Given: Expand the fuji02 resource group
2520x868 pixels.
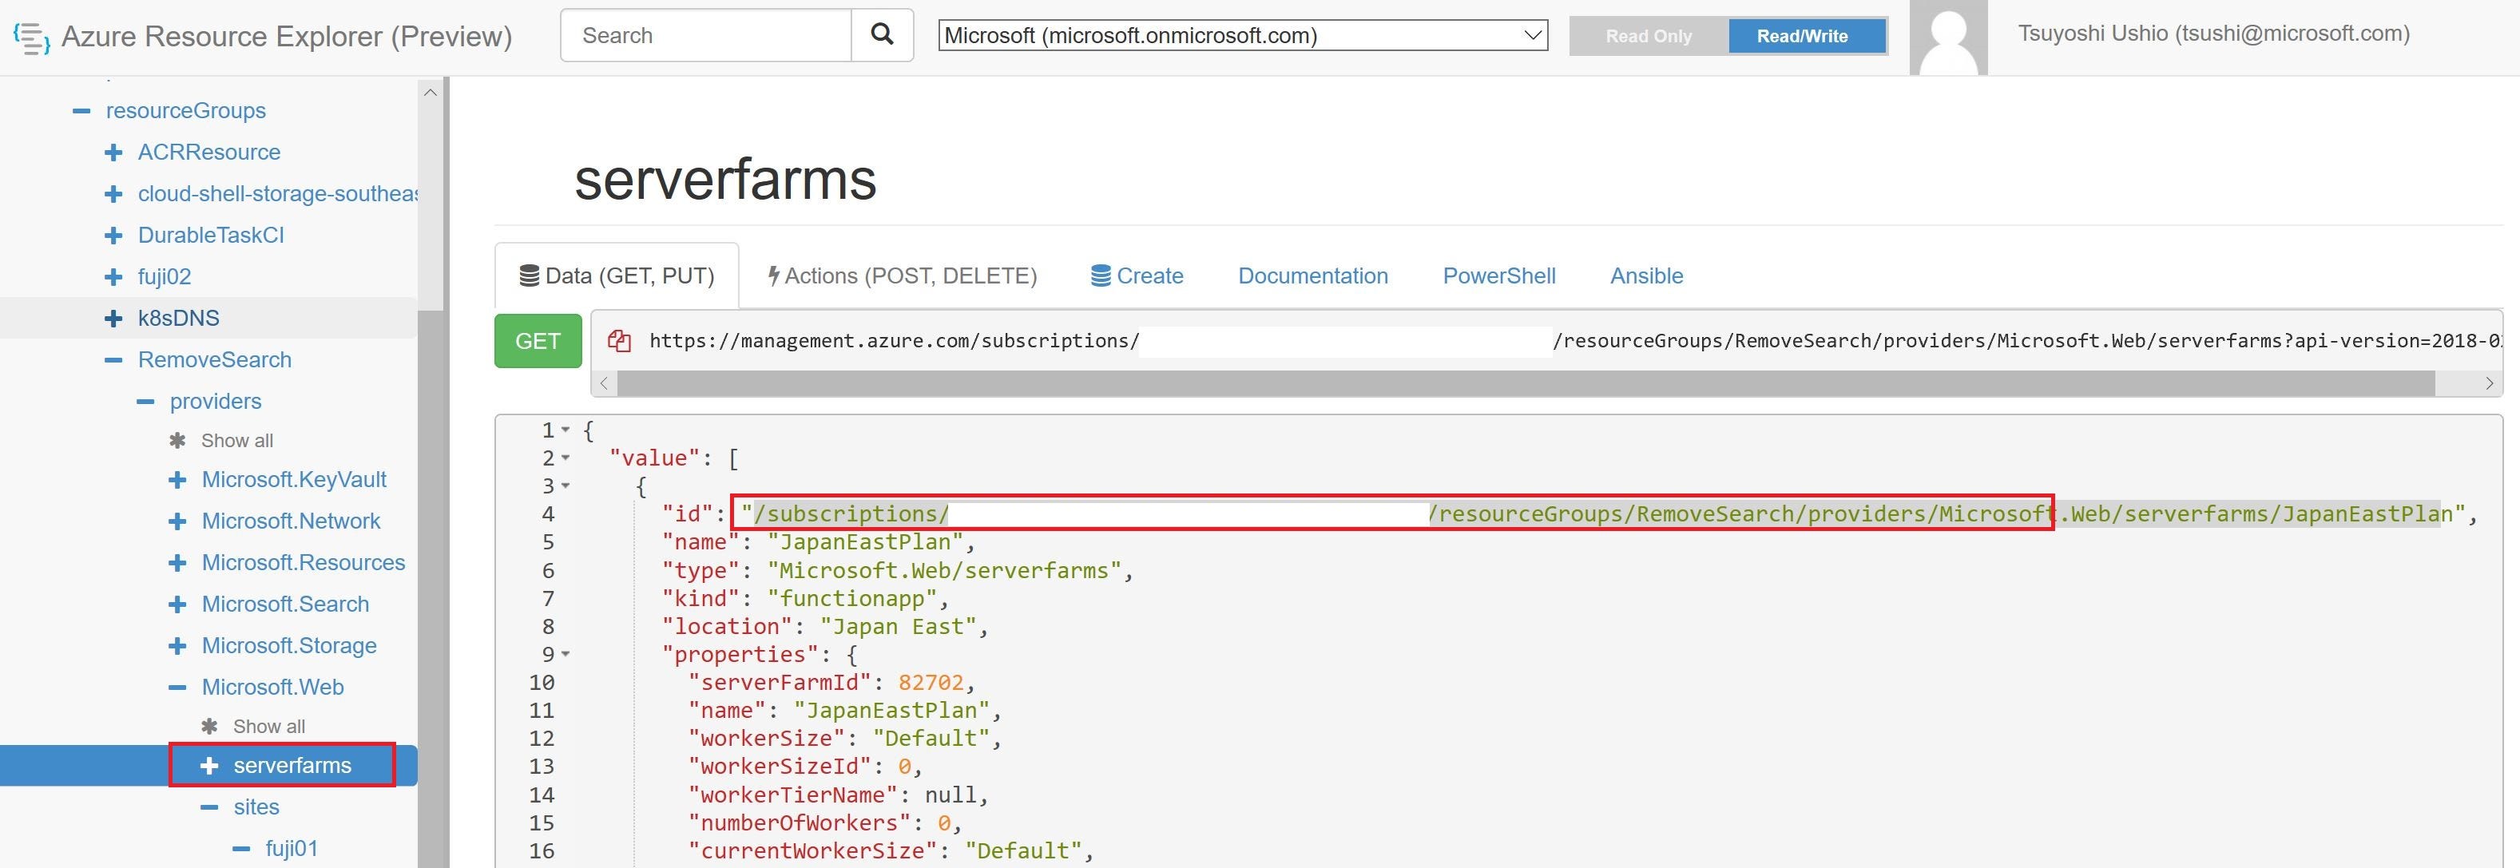Looking at the screenshot, I should click(113, 276).
